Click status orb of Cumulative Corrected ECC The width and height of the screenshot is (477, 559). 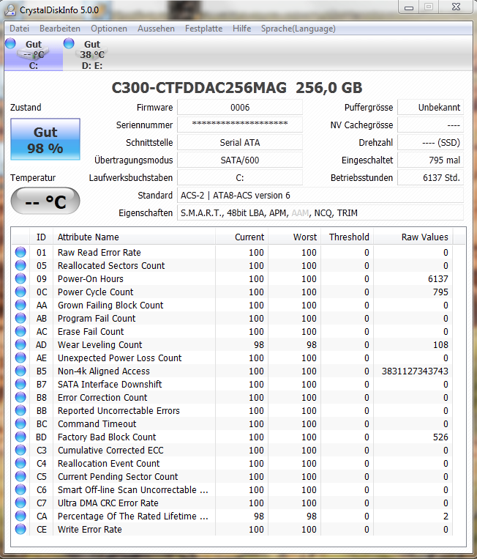click(20, 450)
